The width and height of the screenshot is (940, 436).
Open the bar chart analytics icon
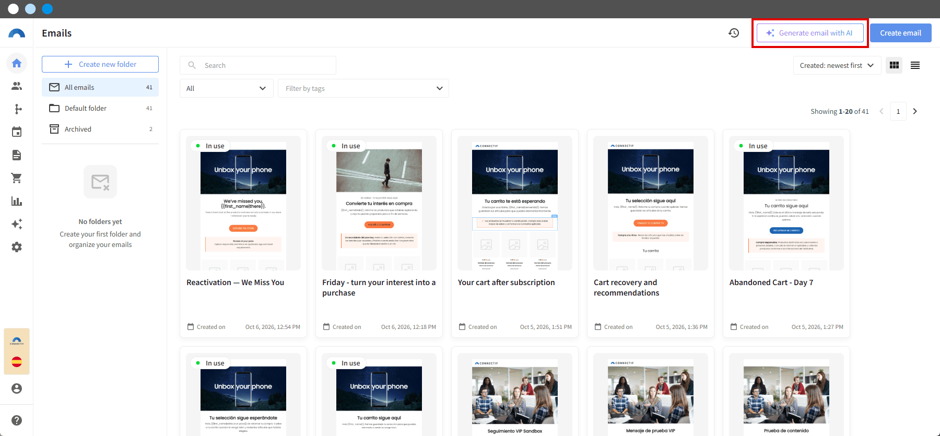point(17,201)
